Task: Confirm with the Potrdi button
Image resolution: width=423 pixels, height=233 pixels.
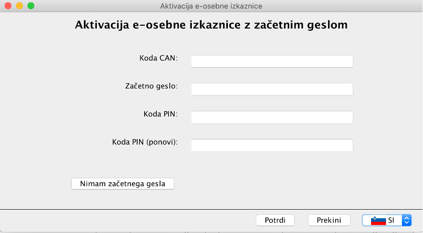Action: (275, 220)
